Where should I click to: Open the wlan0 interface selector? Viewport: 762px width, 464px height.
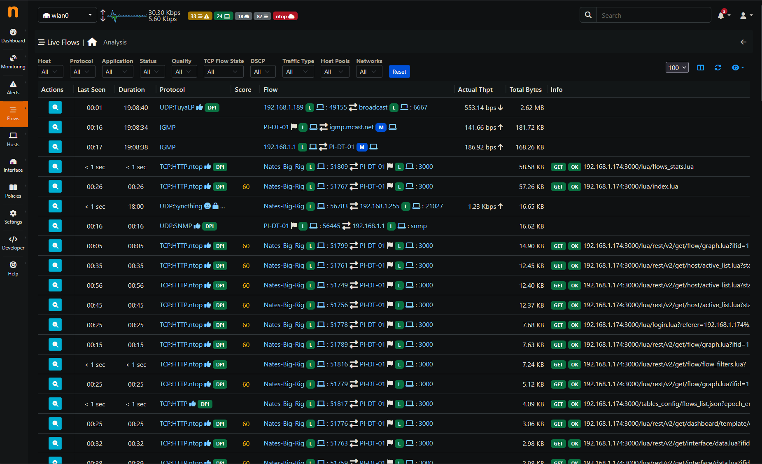click(68, 15)
